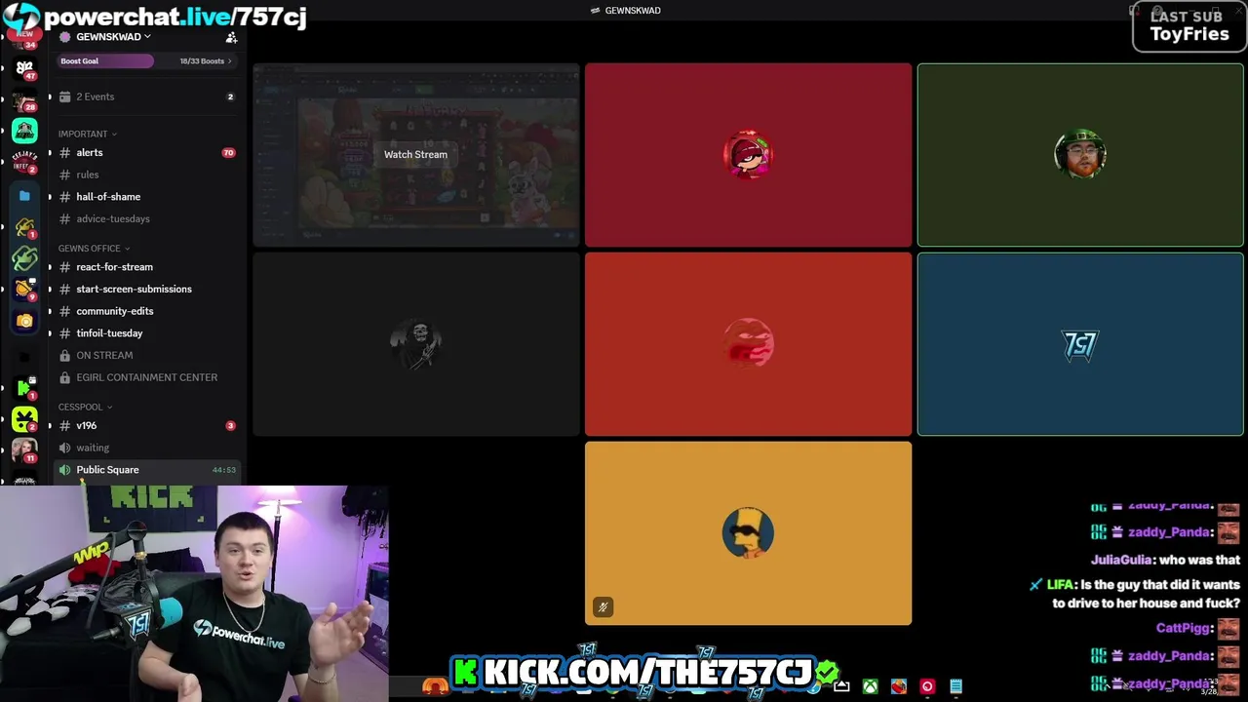Open the orange camera server icon
Screen dimensions: 1248x702
[x=24, y=321]
